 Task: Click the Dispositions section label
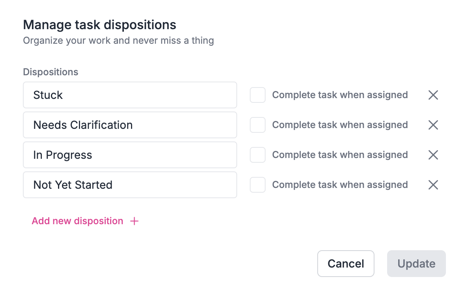pos(51,72)
